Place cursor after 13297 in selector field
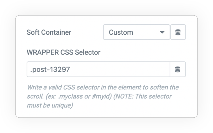 click(70, 69)
